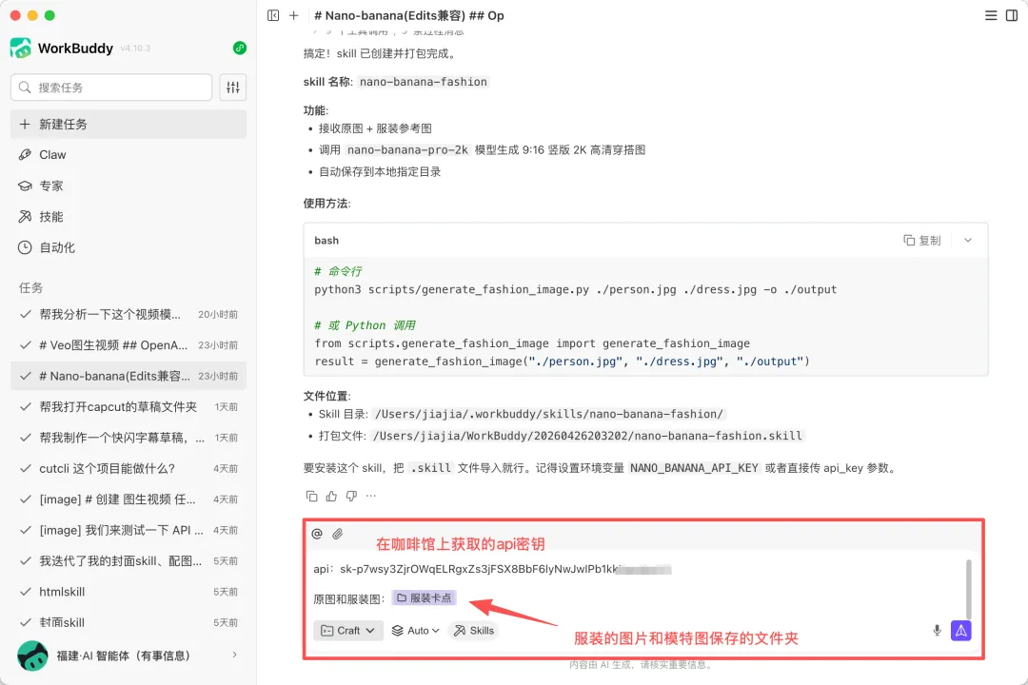Click the python3 scripts command line
The width and height of the screenshot is (1028, 685).
pos(575,290)
